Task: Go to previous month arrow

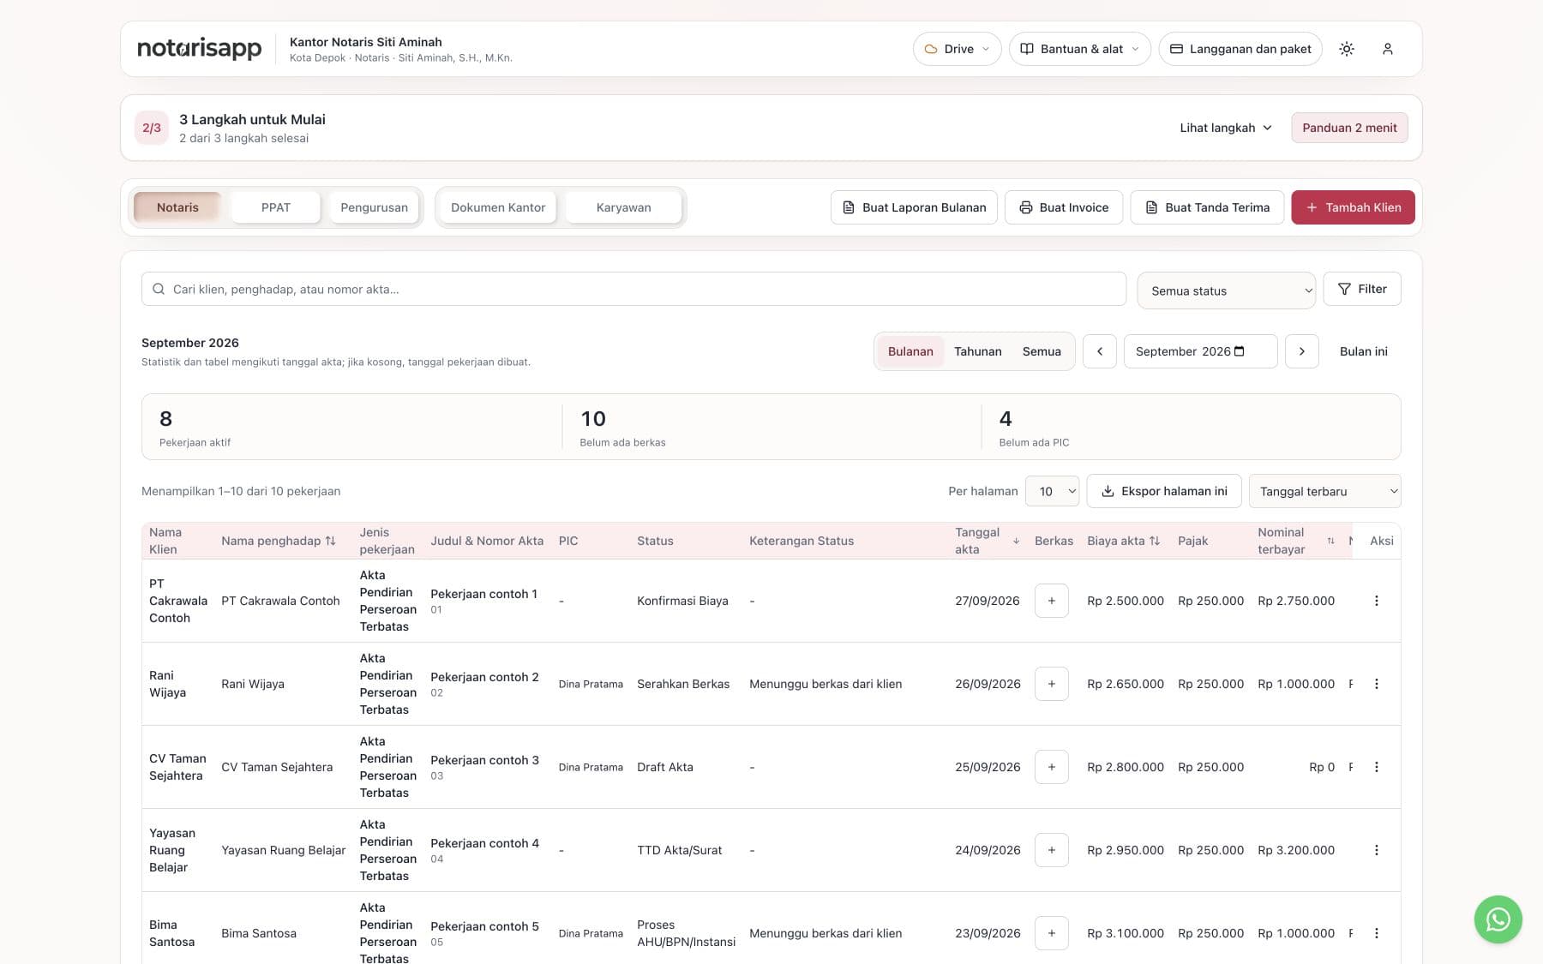Action: pyautogui.click(x=1100, y=351)
